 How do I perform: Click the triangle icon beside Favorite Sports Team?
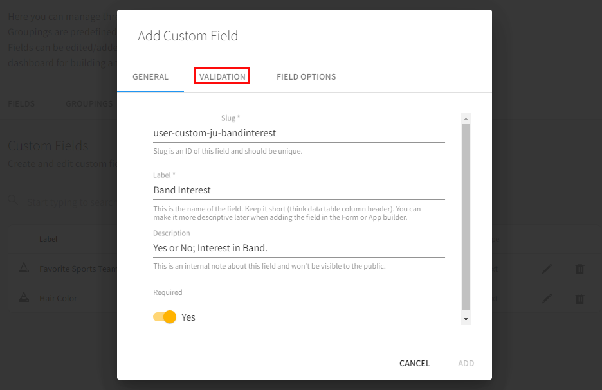[x=23, y=269]
